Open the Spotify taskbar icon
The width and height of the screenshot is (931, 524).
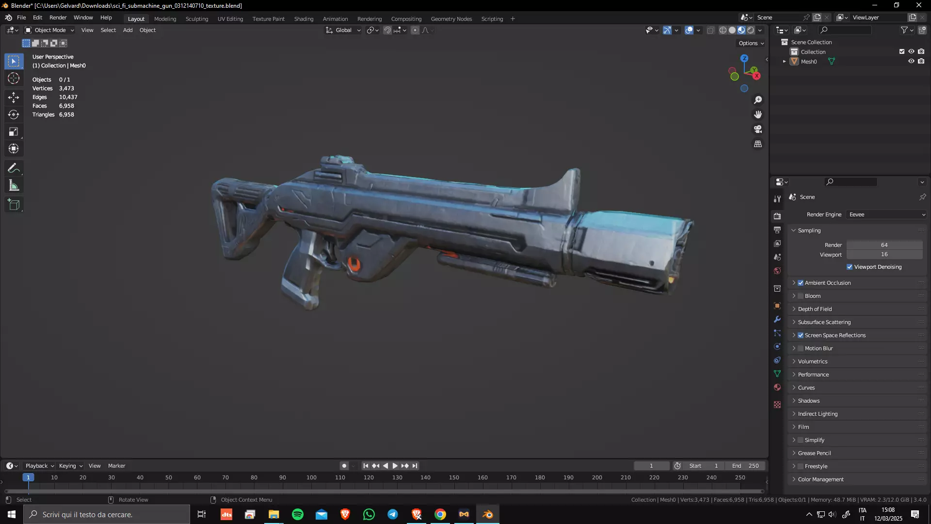(x=298, y=514)
